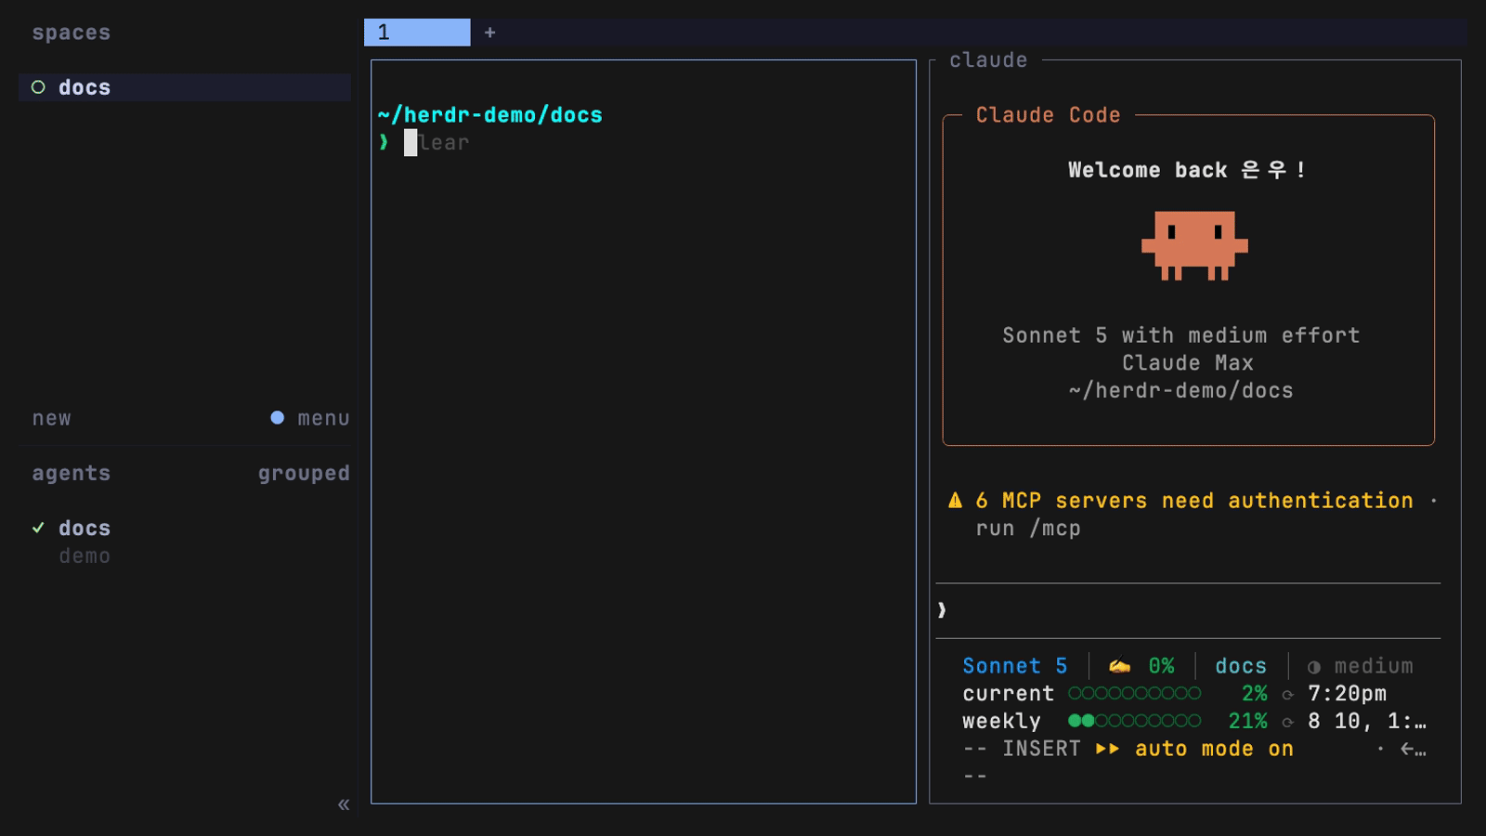
Task: Click the 7:20pm reset time
Action: [1347, 694]
